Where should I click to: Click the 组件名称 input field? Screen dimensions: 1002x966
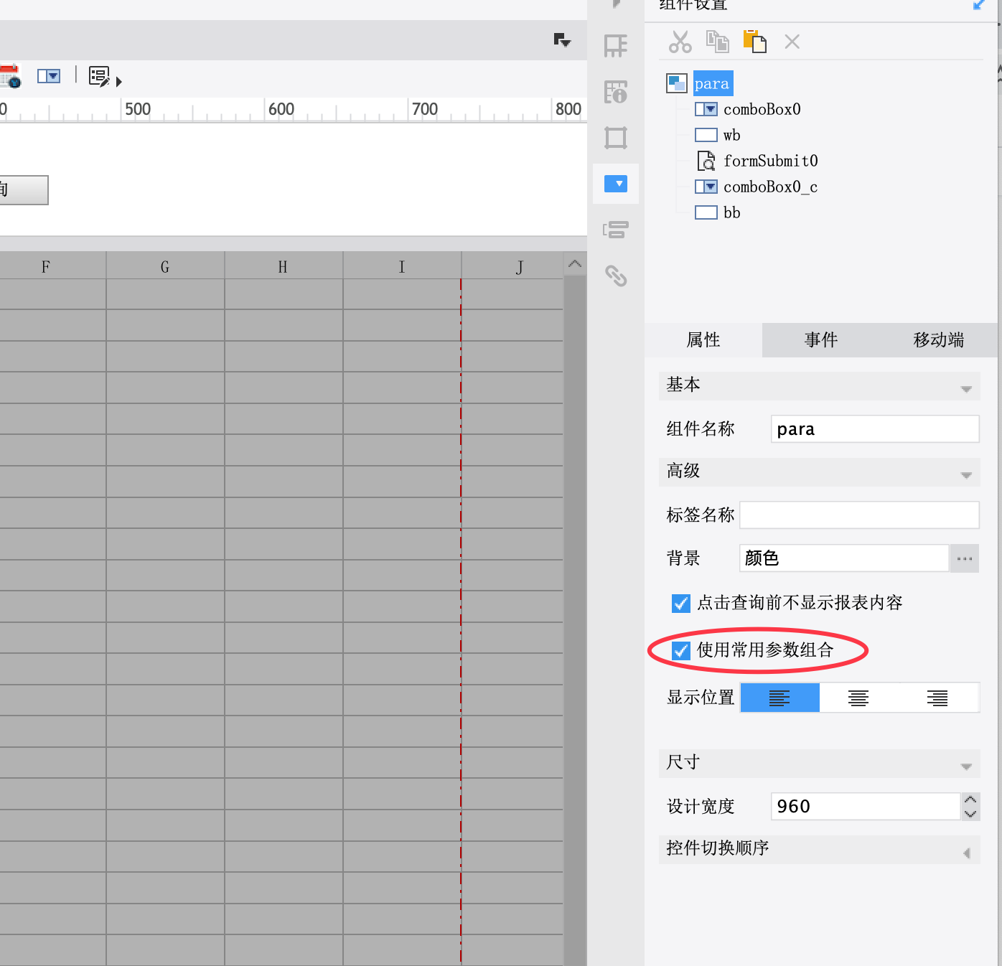[x=875, y=429]
